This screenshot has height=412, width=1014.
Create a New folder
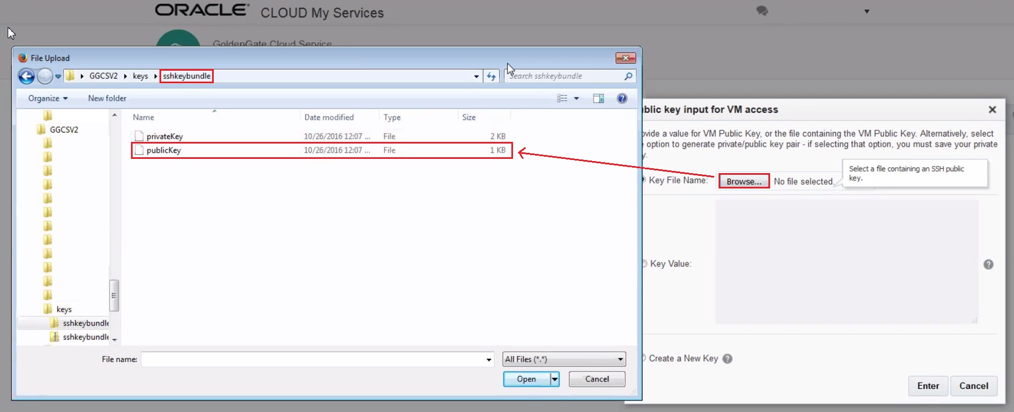pyautogui.click(x=107, y=98)
